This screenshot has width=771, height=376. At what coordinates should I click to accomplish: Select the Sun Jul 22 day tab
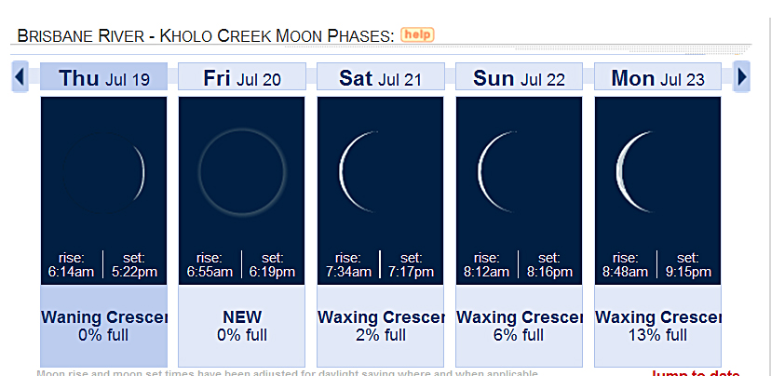[x=519, y=78]
